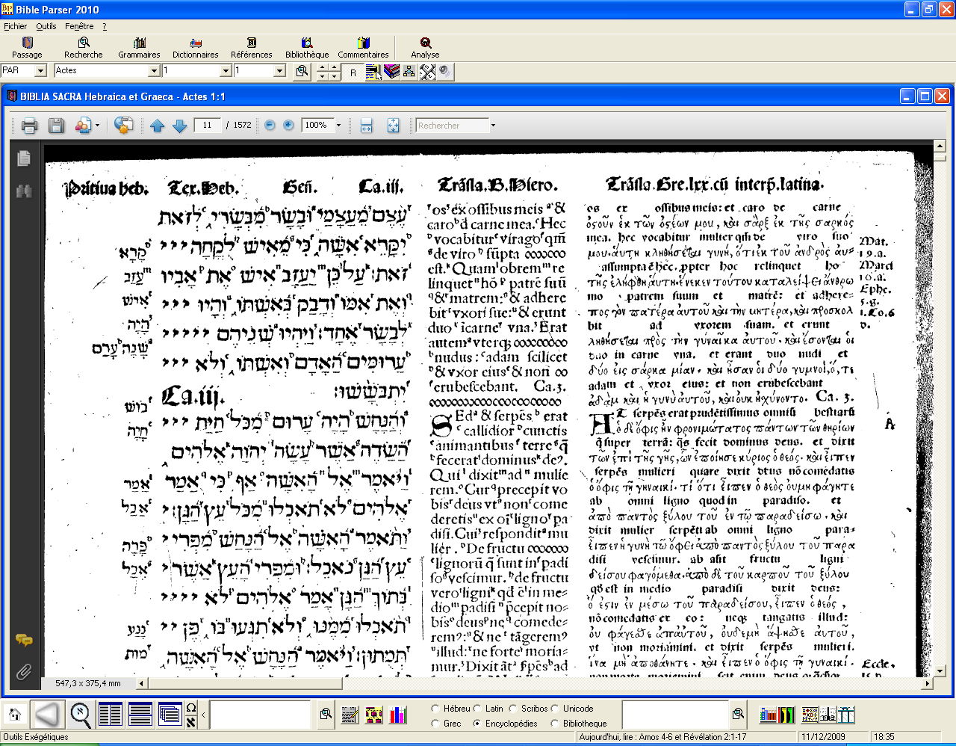Click the hierarchy tree icon in the navigation bar

tap(409, 71)
